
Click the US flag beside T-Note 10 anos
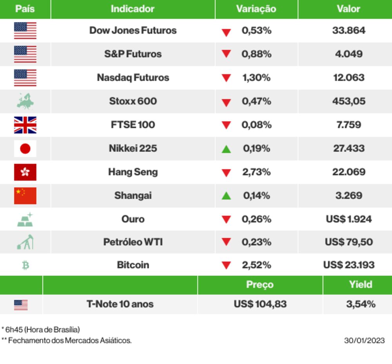tap(21, 304)
